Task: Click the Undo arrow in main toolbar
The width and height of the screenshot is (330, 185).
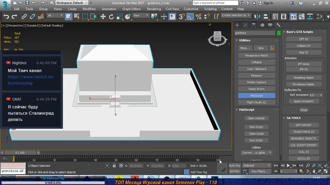Action: (6, 16)
